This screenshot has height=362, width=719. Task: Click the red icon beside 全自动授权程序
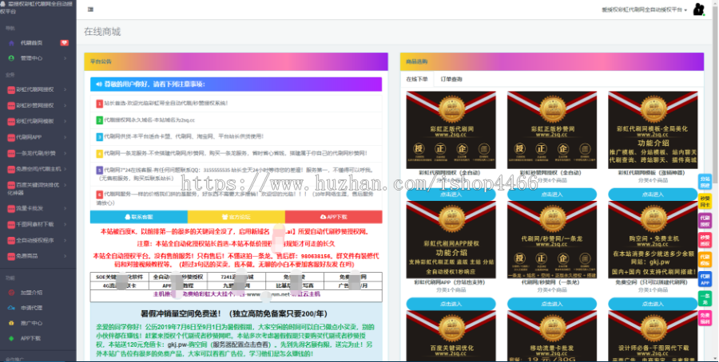(11, 240)
